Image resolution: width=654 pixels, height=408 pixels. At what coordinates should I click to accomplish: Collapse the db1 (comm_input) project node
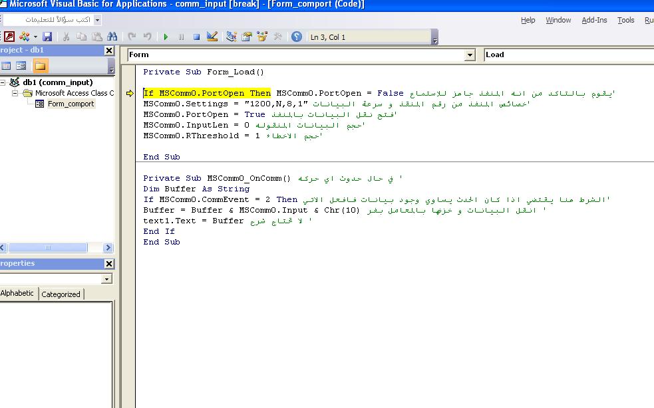click(x=3, y=82)
